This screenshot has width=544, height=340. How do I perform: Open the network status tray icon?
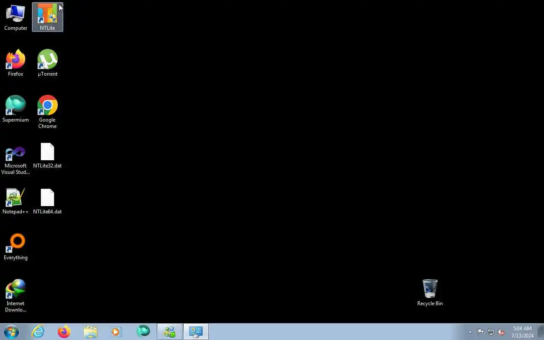(x=491, y=332)
